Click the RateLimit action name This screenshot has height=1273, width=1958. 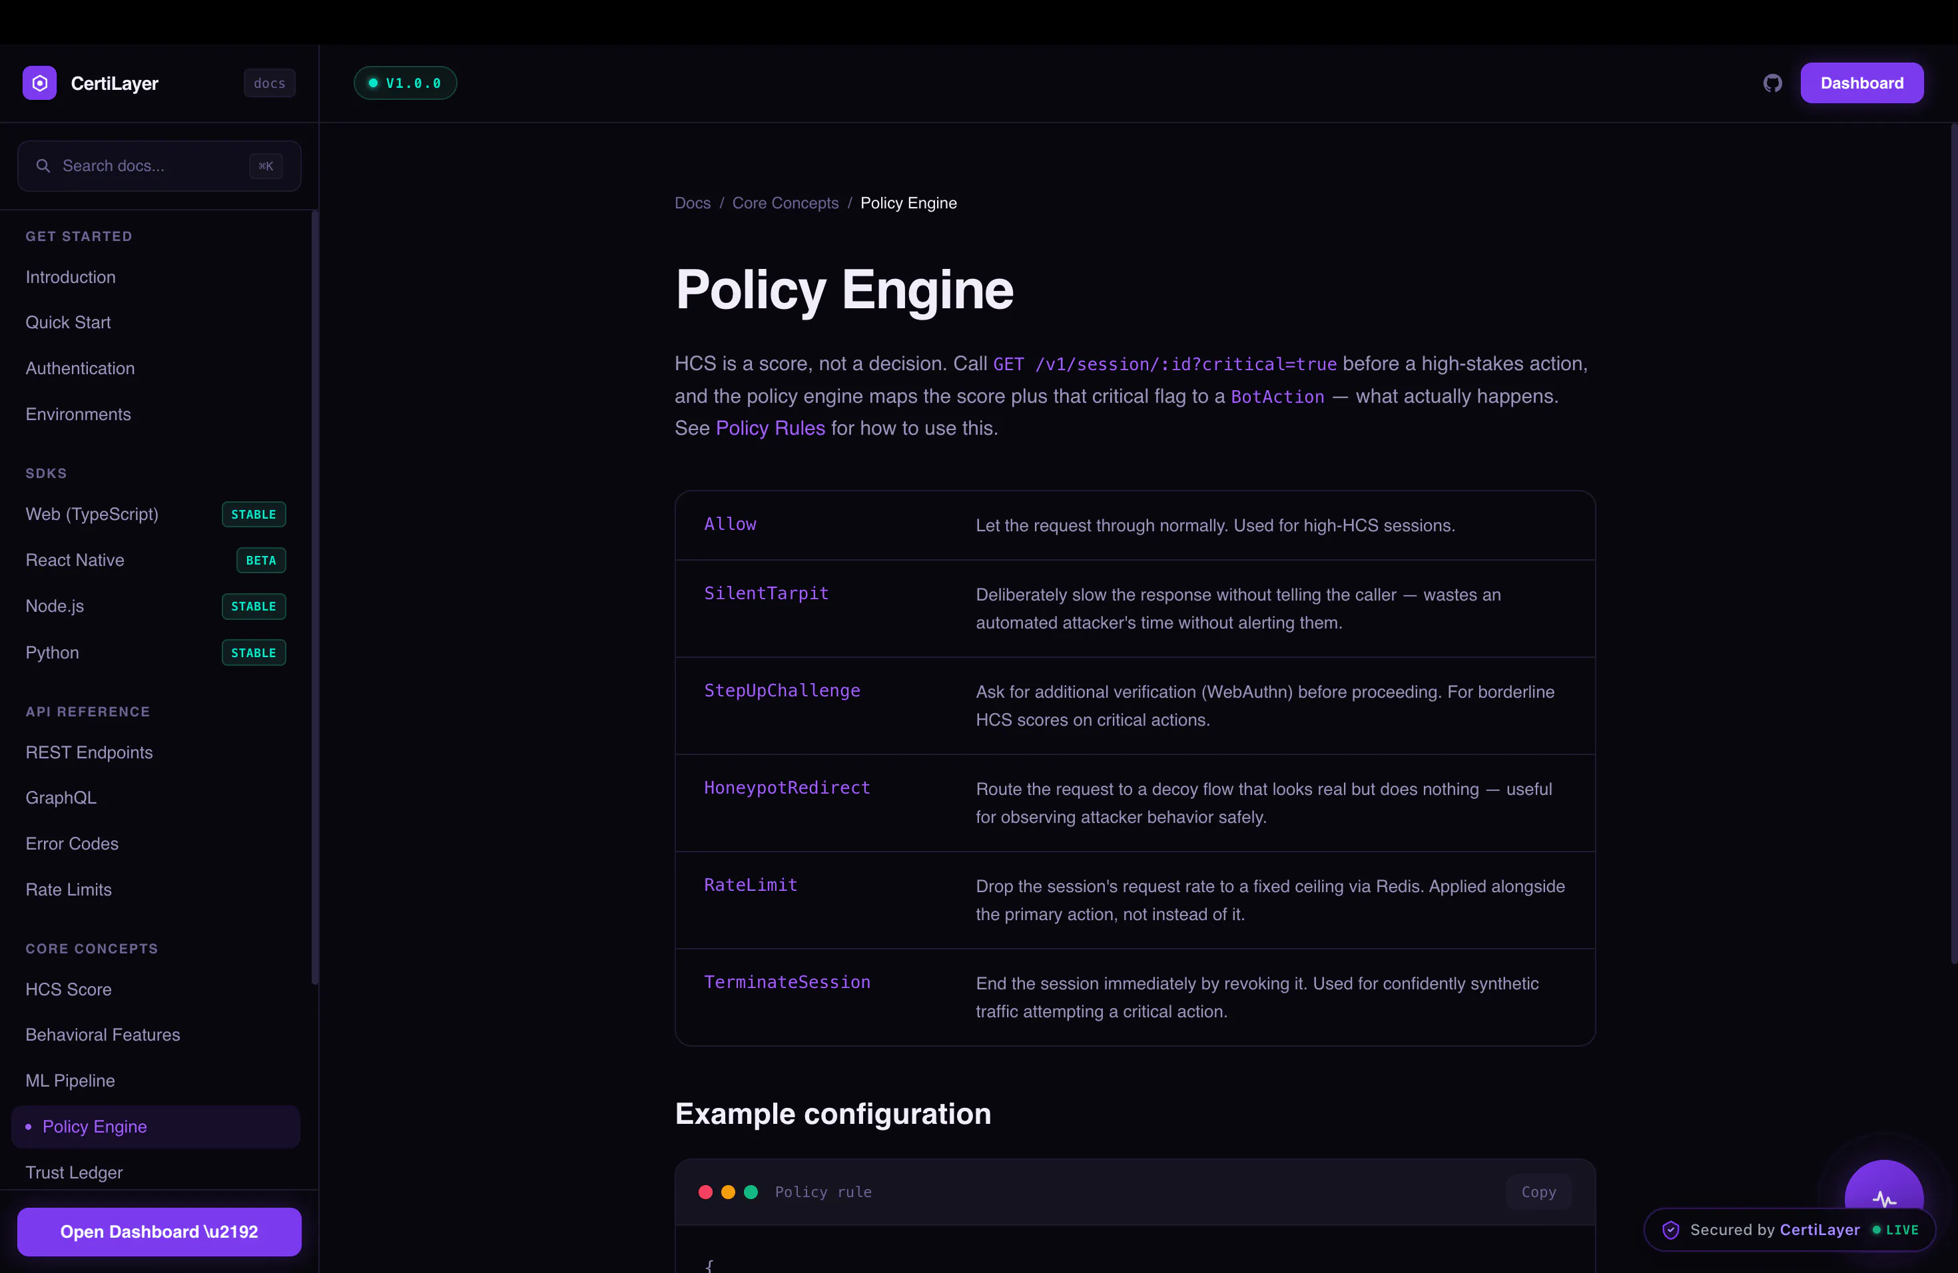(x=751, y=885)
